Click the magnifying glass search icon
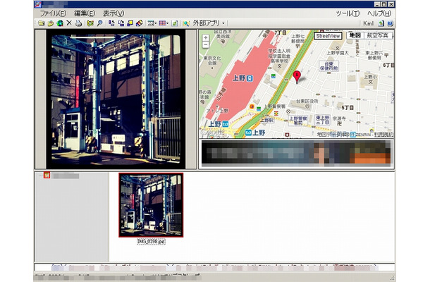This screenshot has height=282, width=430. click(x=99, y=23)
